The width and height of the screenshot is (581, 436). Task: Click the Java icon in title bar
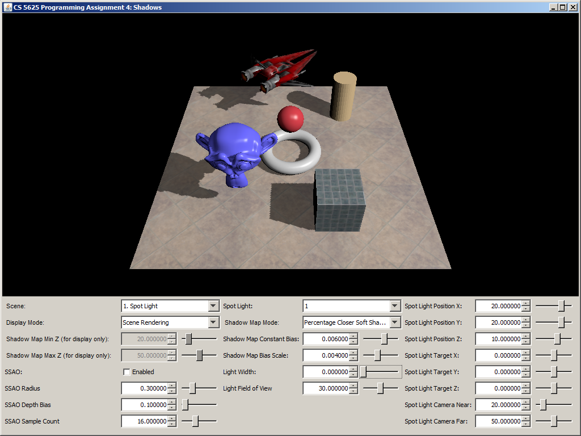point(7,7)
